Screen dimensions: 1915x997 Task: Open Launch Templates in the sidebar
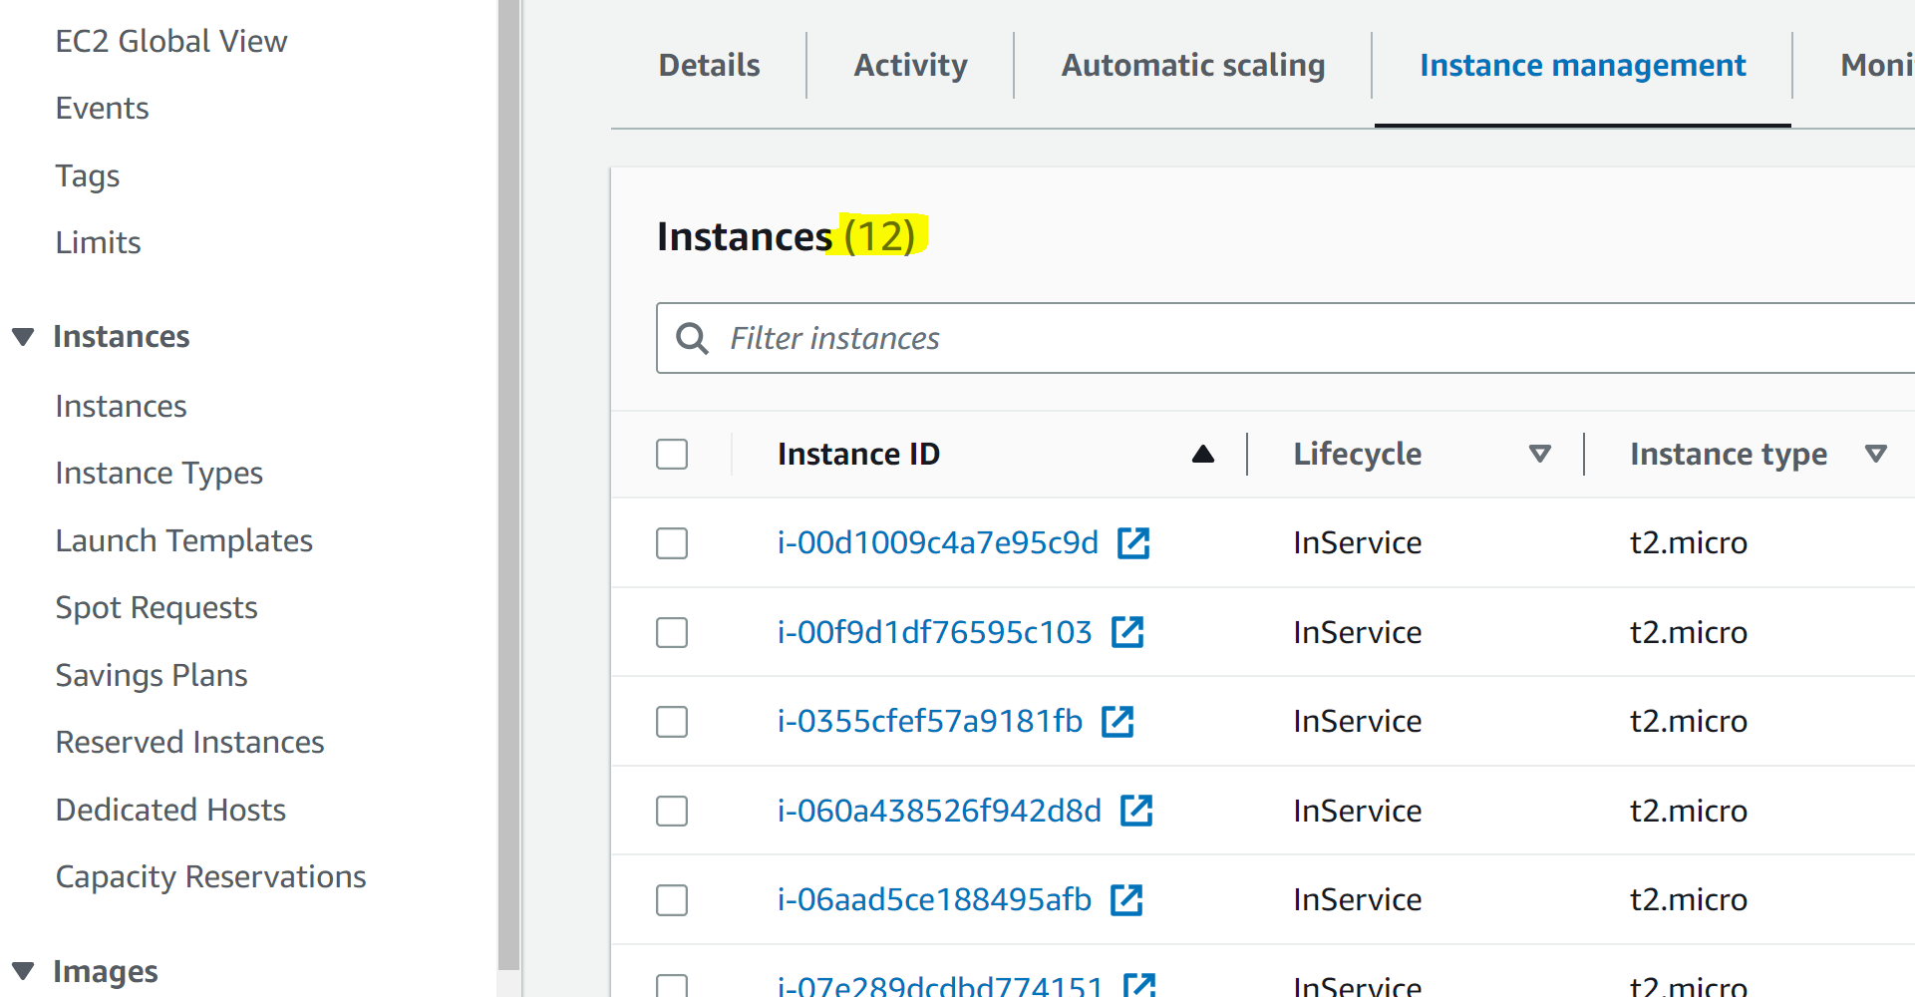pos(184,540)
